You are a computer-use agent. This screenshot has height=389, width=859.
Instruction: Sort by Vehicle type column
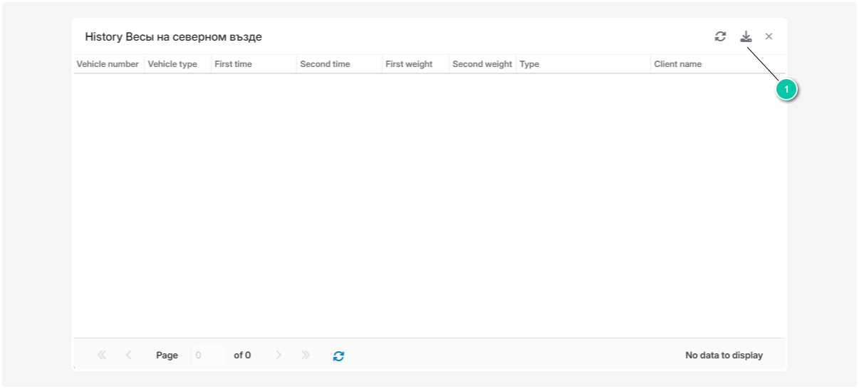[172, 64]
